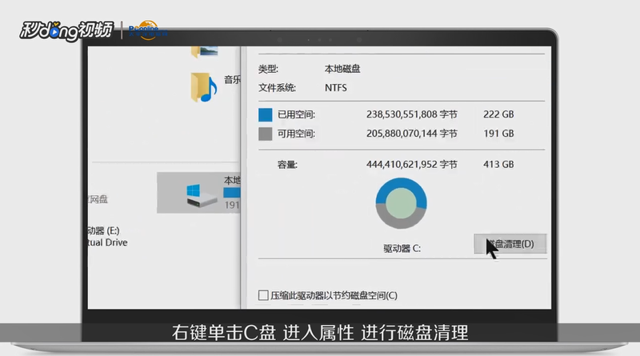Click the Disk Cleanup (磁盘清理) button
This screenshot has height=356, width=640.
(510, 244)
